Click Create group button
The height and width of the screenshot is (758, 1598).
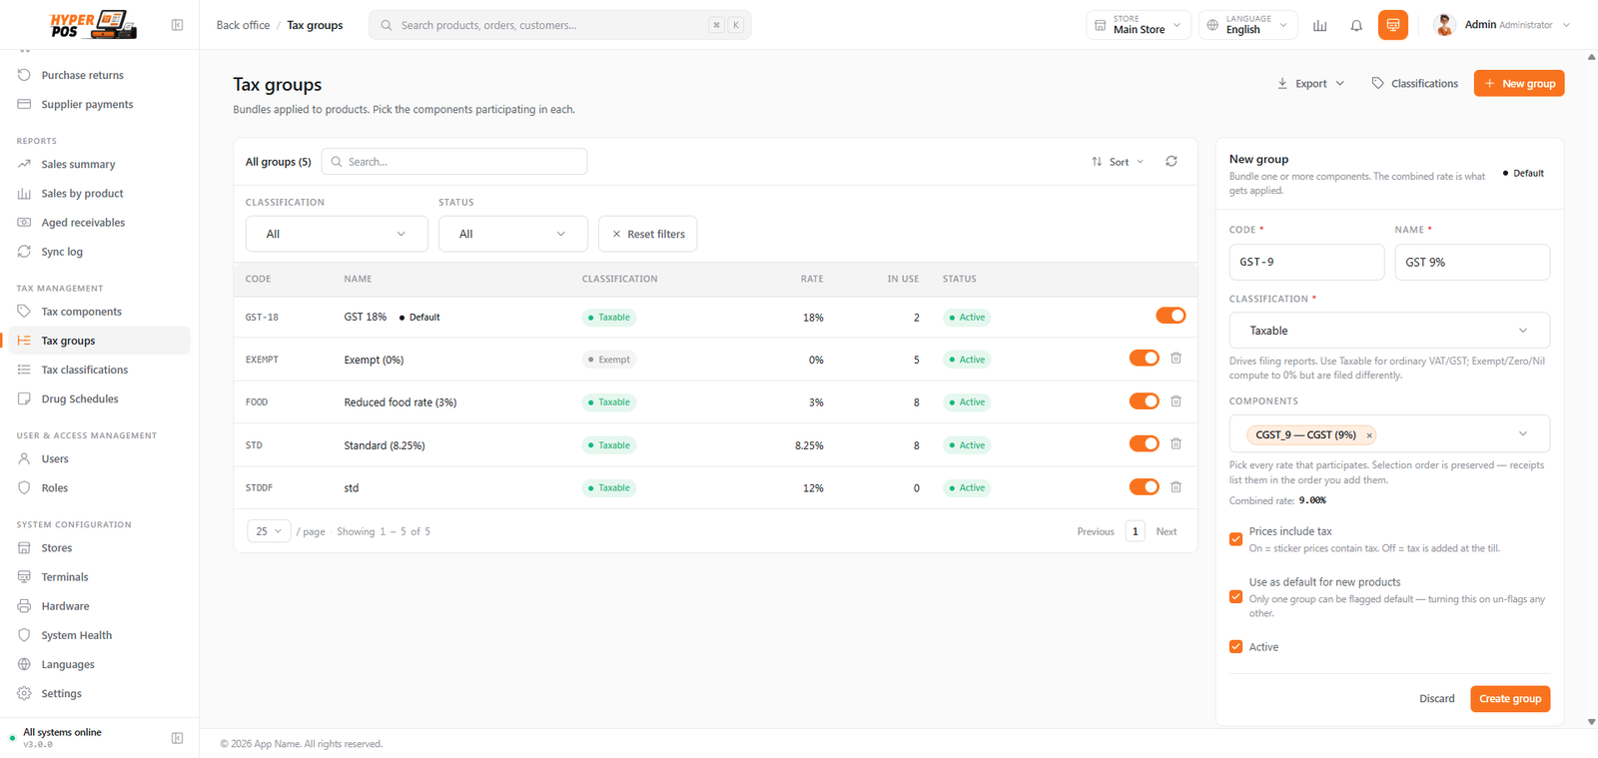[x=1510, y=699]
